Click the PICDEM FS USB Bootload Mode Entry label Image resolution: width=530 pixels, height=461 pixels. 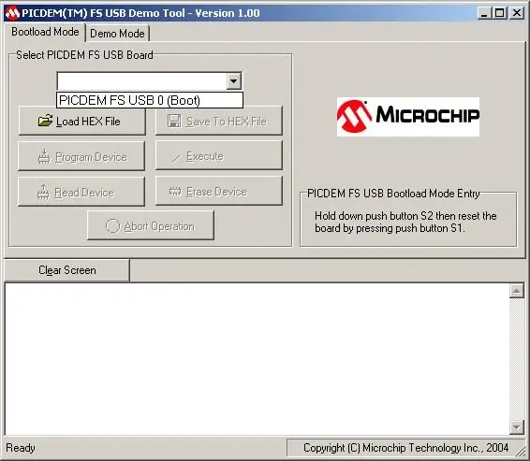click(x=393, y=194)
